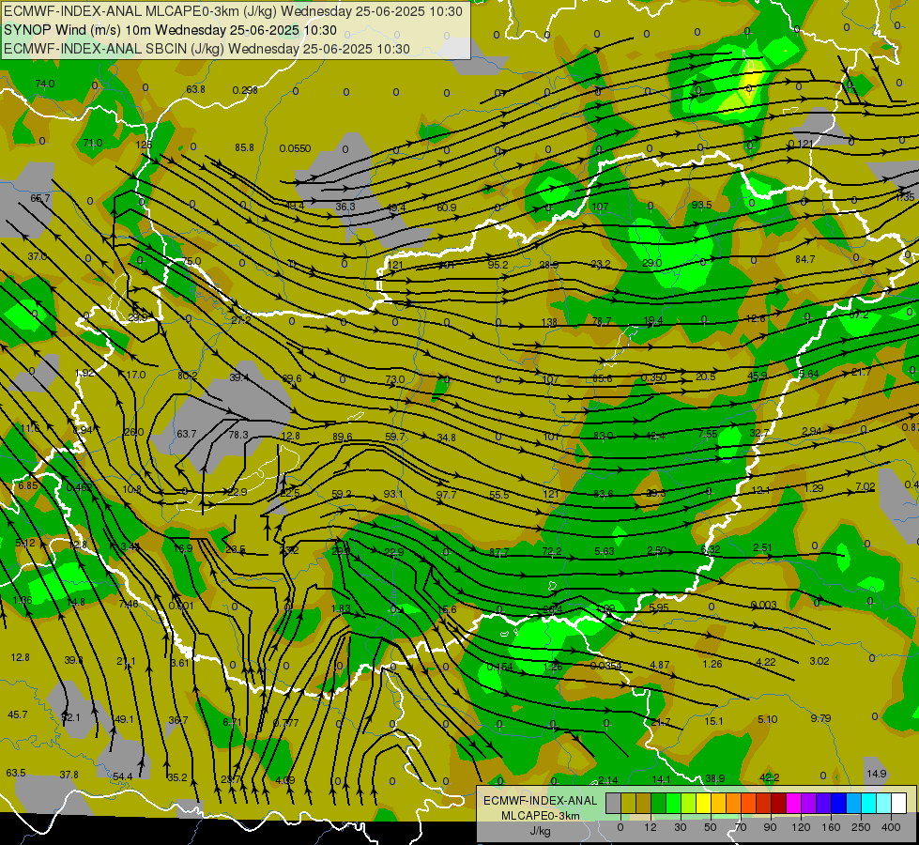
Task: Click the map value 74.0
Action: [44, 84]
